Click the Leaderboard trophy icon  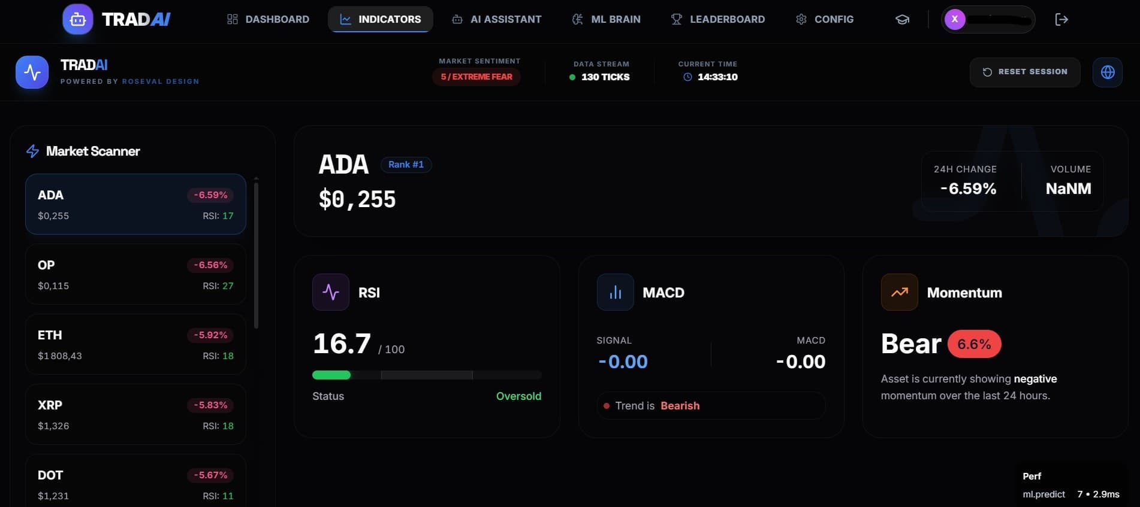coord(676,19)
